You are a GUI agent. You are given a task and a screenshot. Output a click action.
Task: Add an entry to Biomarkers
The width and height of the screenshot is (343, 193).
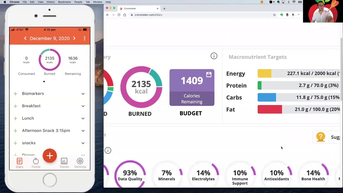tap(16, 94)
